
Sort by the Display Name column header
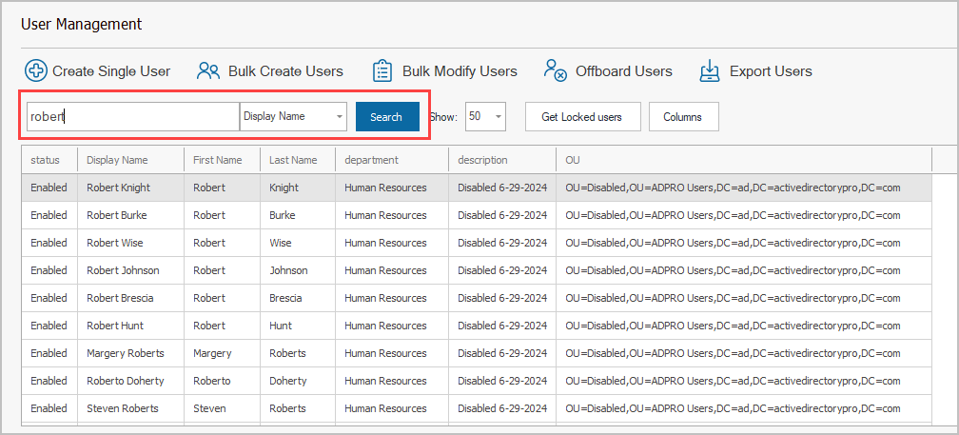[117, 160]
